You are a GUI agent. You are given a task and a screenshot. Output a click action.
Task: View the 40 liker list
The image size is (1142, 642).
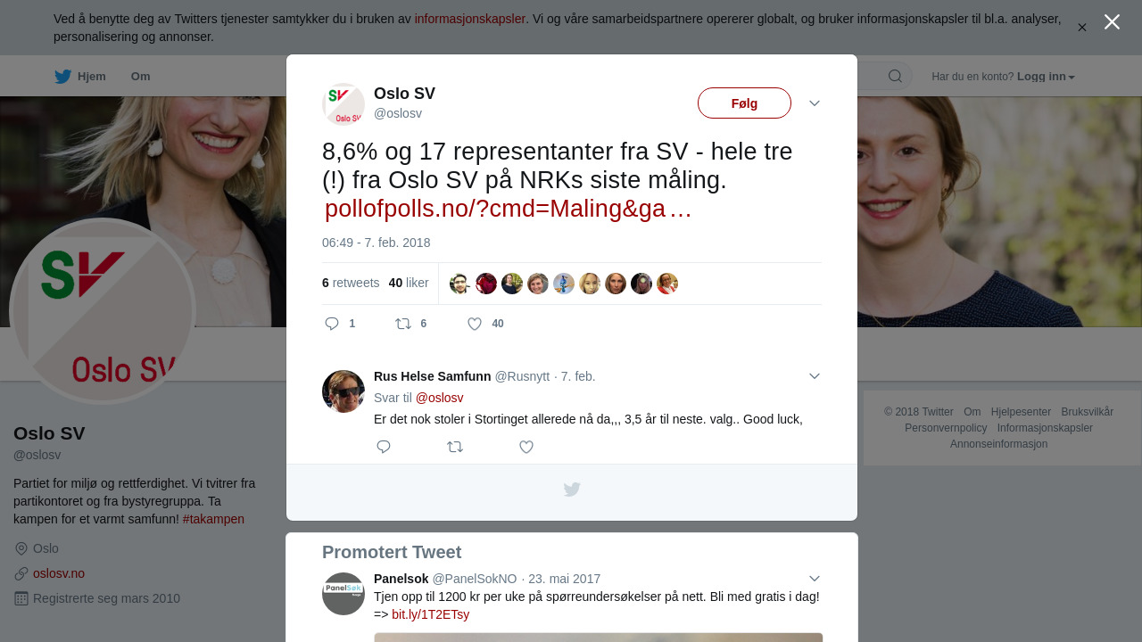pos(409,283)
